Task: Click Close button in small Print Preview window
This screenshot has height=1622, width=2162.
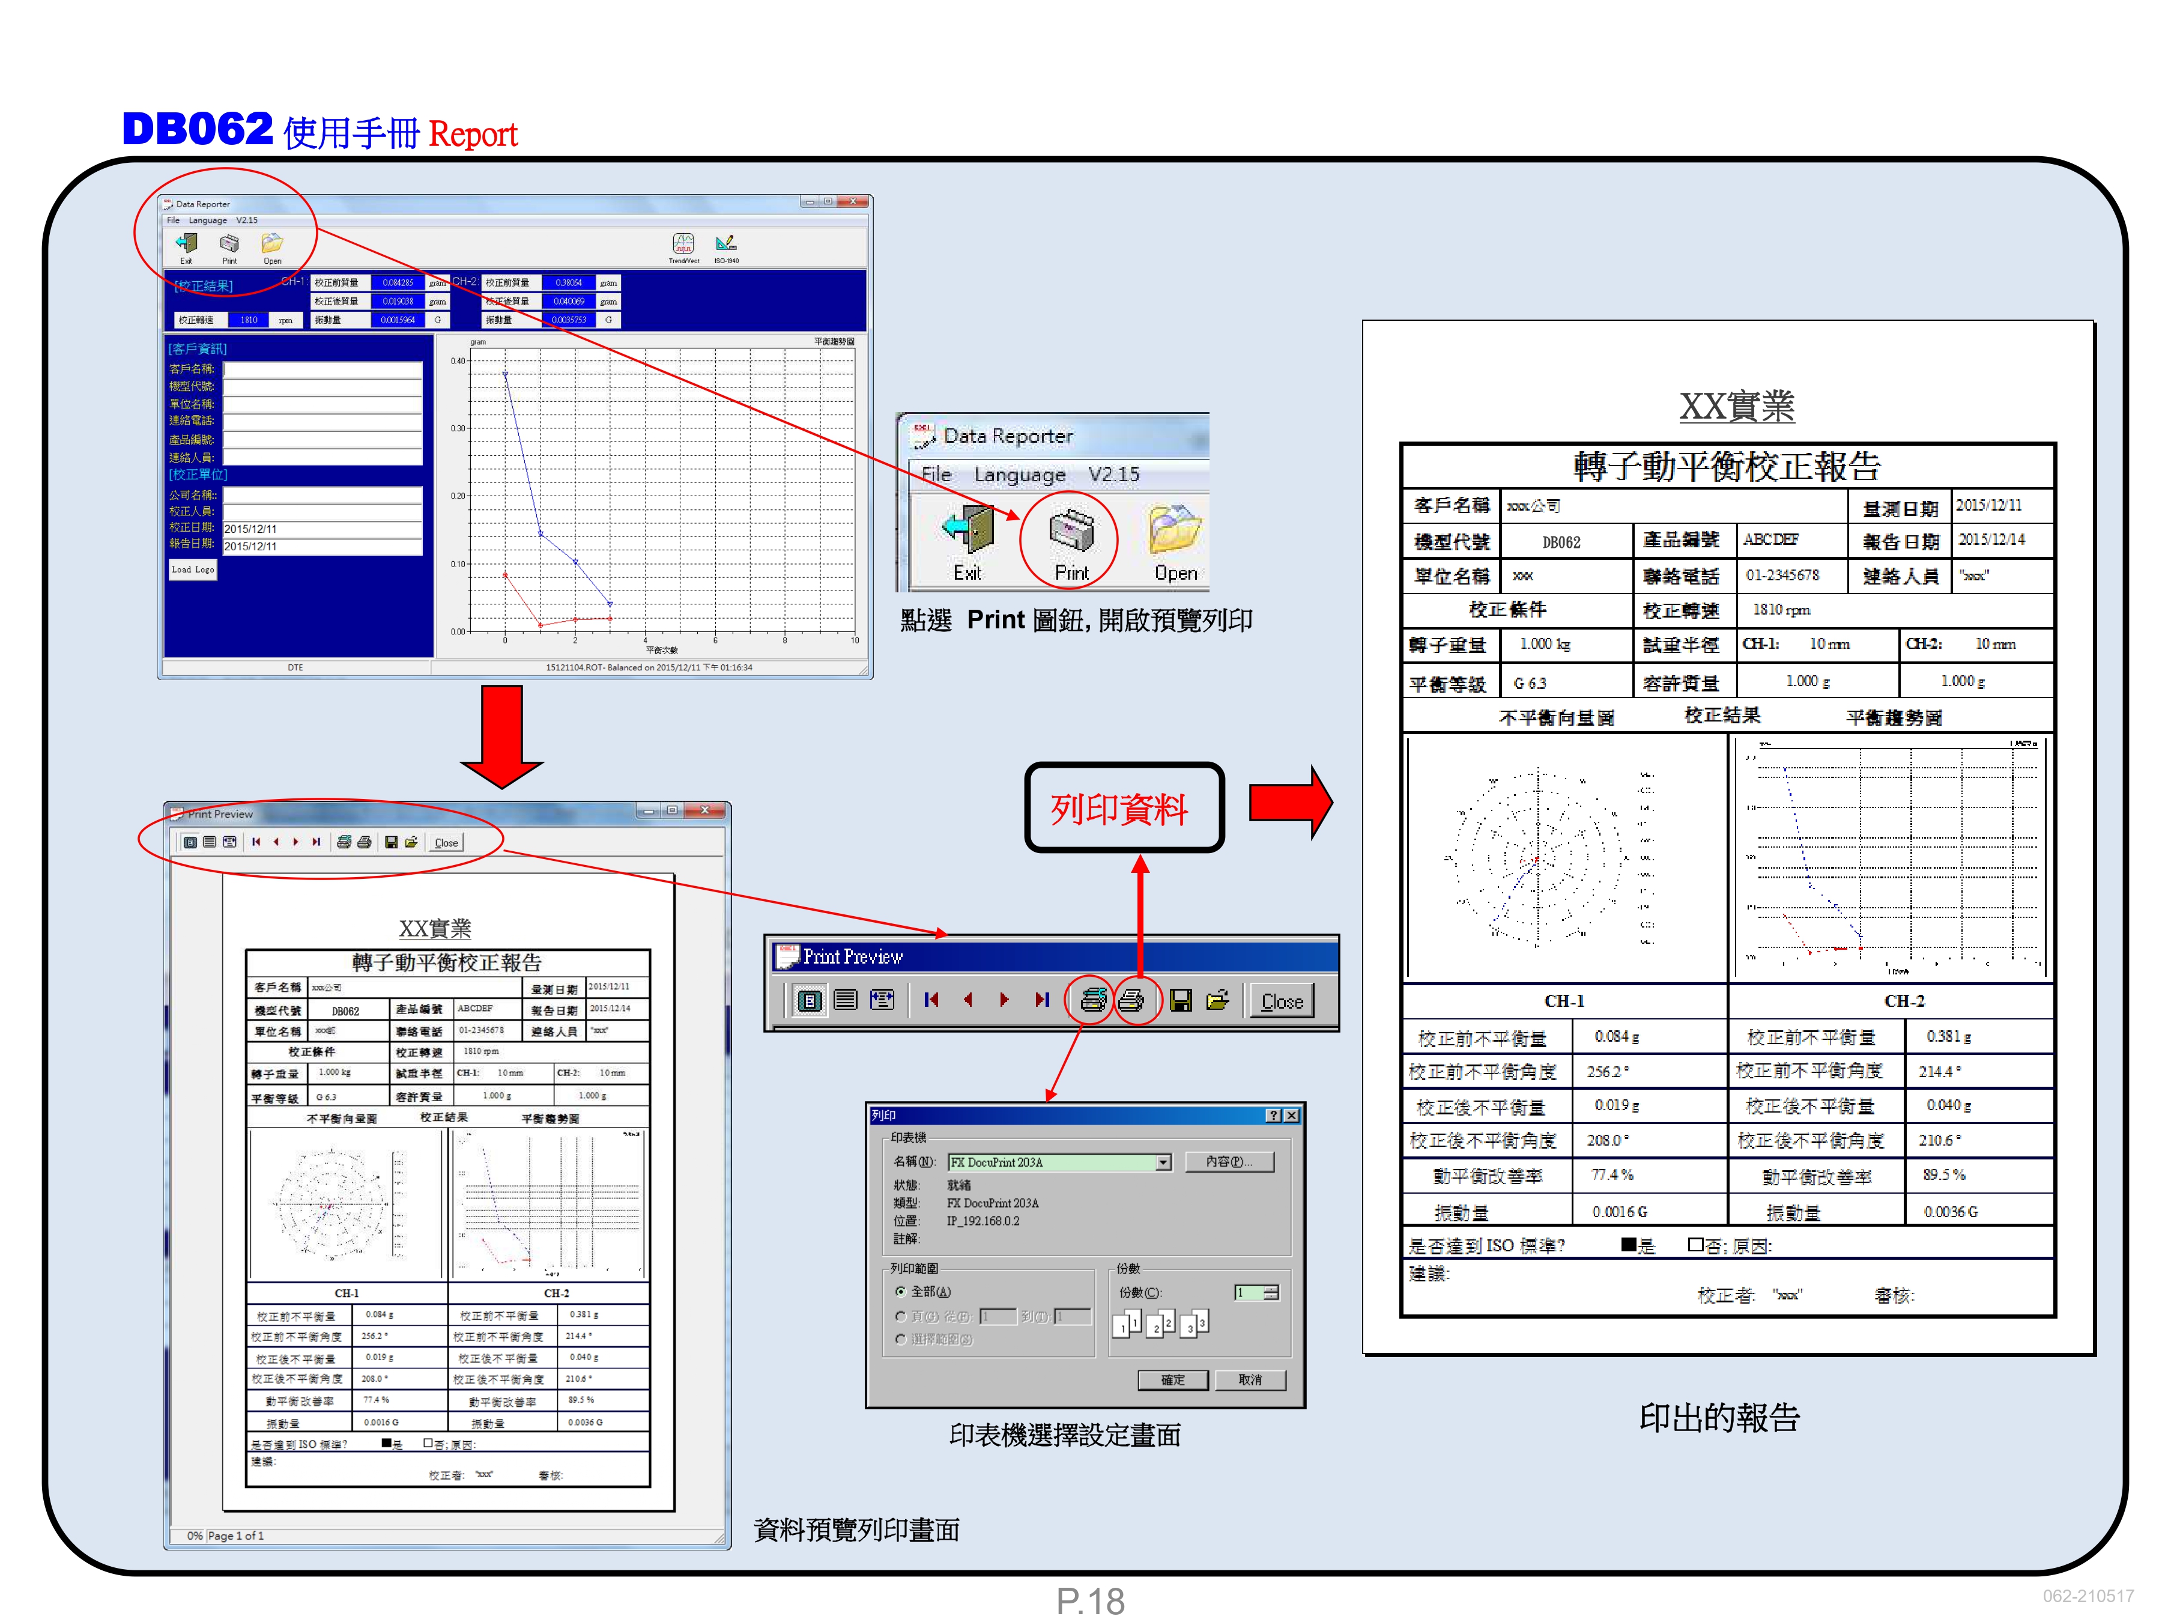Action: coord(446,843)
